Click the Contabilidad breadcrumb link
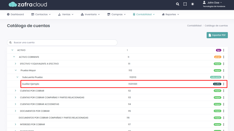Screen dimensions: 234x131 coord(194,26)
